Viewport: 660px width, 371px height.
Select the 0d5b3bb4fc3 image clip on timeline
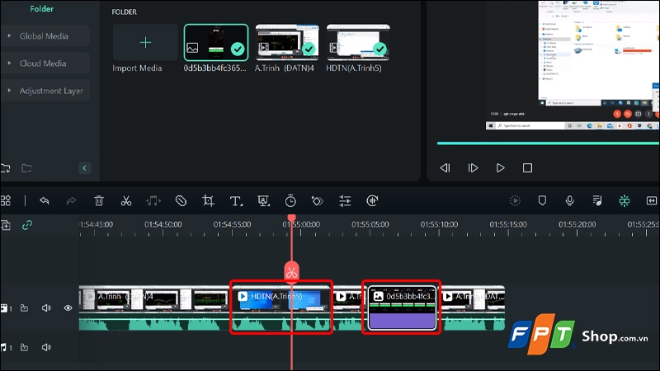402,308
